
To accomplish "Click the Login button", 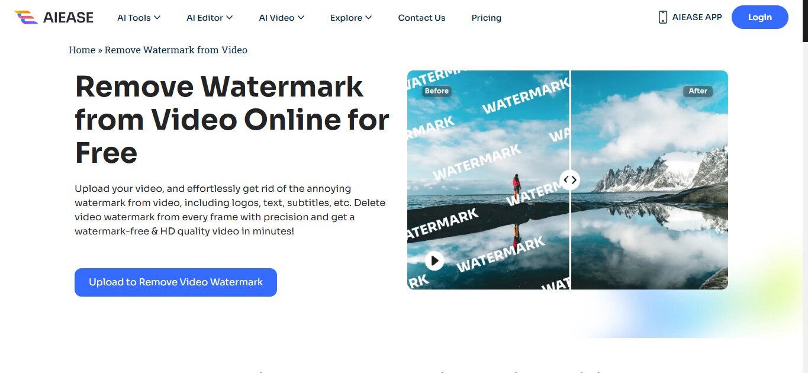I will point(760,17).
